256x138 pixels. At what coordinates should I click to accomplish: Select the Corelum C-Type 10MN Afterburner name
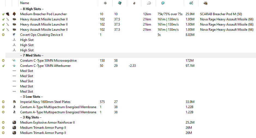[x=45, y=66]
